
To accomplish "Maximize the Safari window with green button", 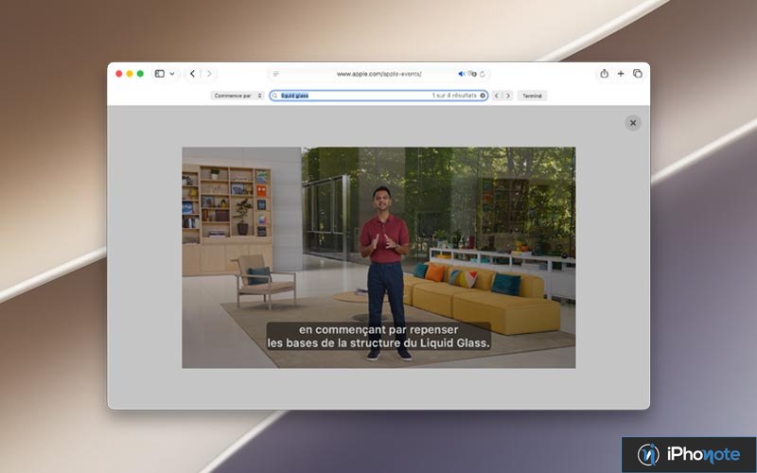I will pyautogui.click(x=140, y=74).
